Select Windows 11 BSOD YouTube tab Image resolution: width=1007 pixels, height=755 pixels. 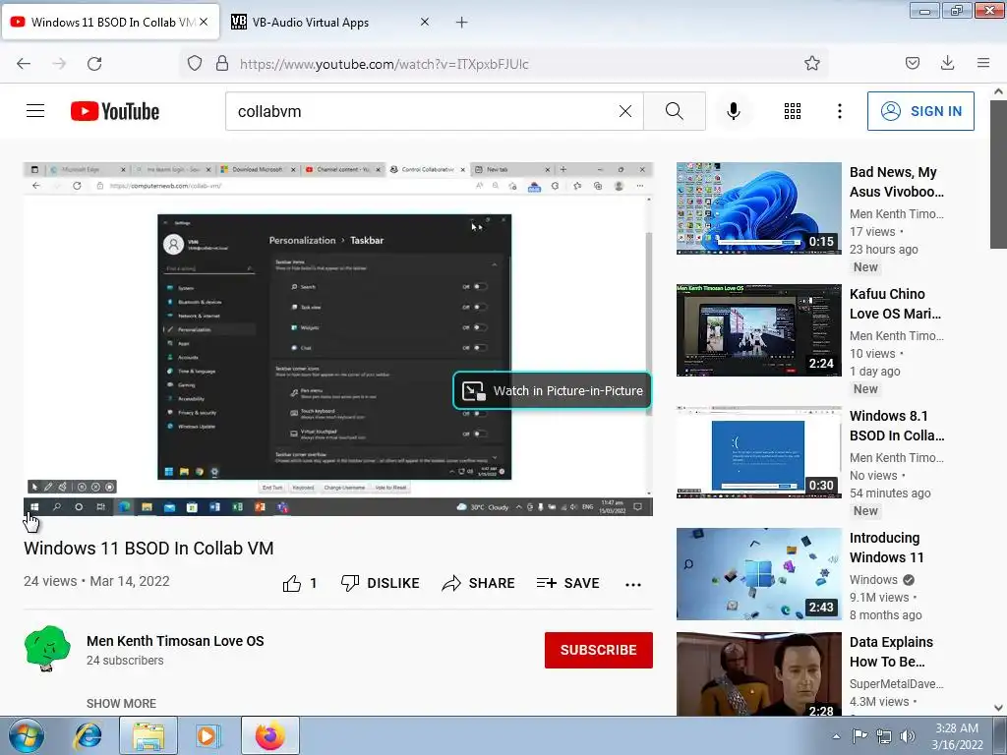pyautogui.click(x=110, y=22)
